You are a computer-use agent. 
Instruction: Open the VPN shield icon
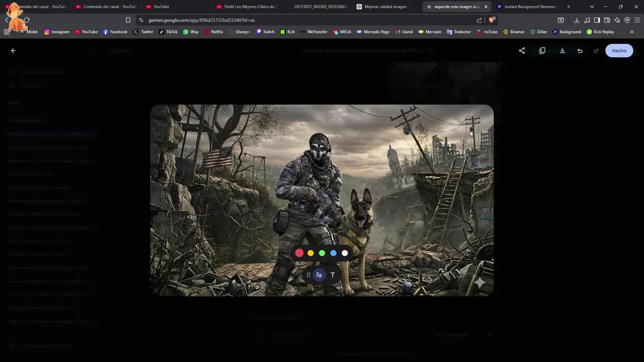click(627, 20)
